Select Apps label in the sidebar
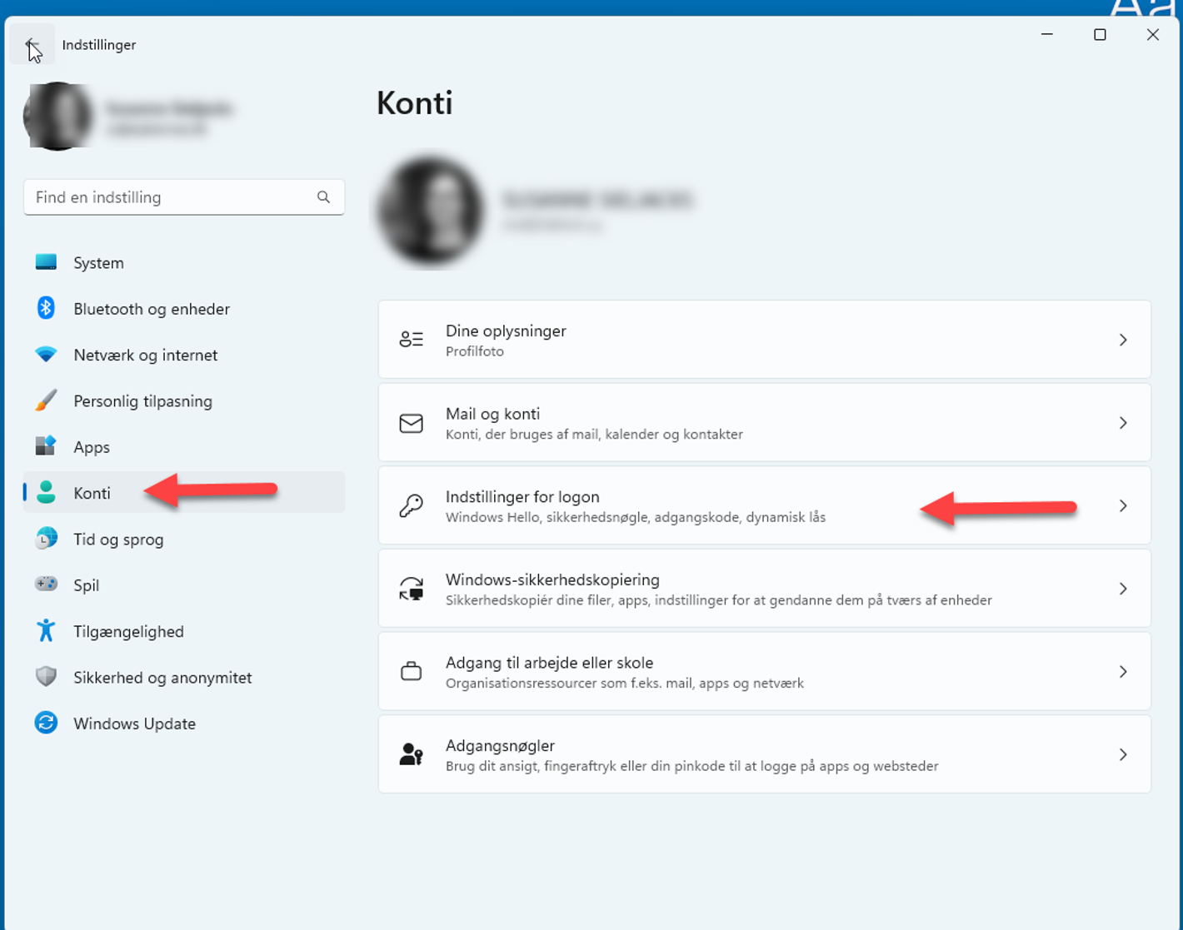This screenshot has height=930, width=1183. (92, 447)
